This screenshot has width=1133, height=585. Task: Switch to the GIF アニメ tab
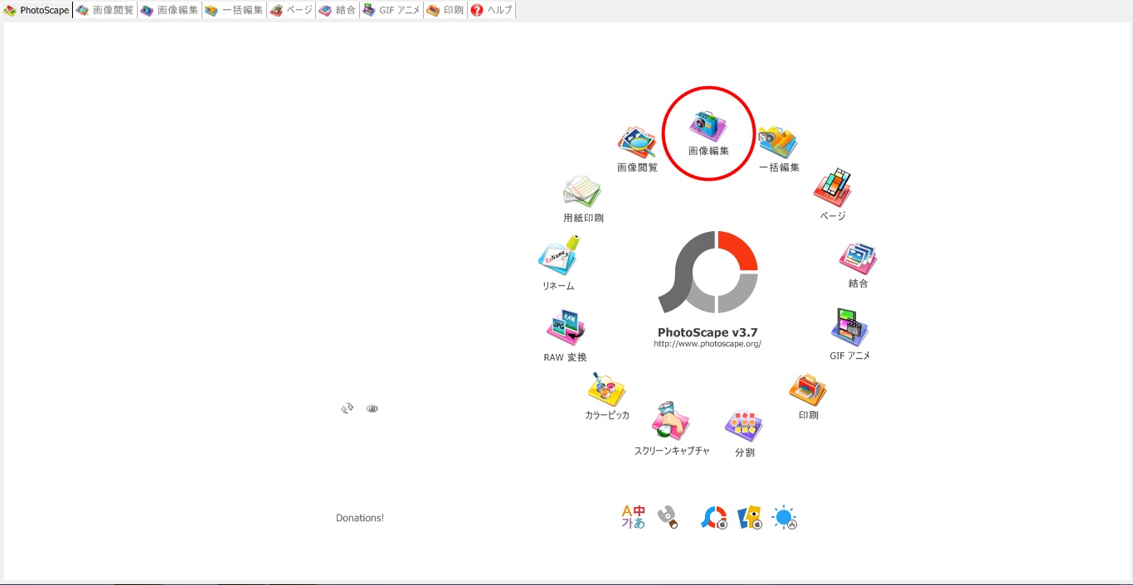click(x=391, y=11)
